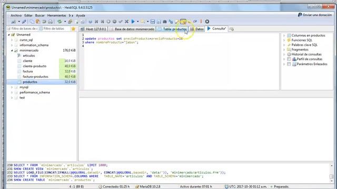The image size is (337, 189).
Task: Collapse the minimercado database node
Action: pyautogui.click(x=12, y=50)
